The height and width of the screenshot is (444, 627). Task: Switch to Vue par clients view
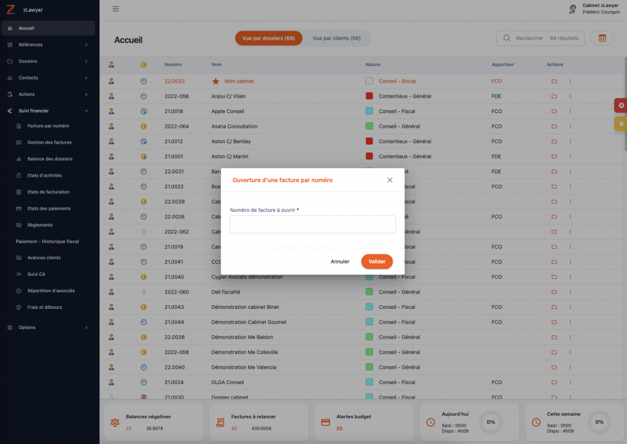point(336,38)
